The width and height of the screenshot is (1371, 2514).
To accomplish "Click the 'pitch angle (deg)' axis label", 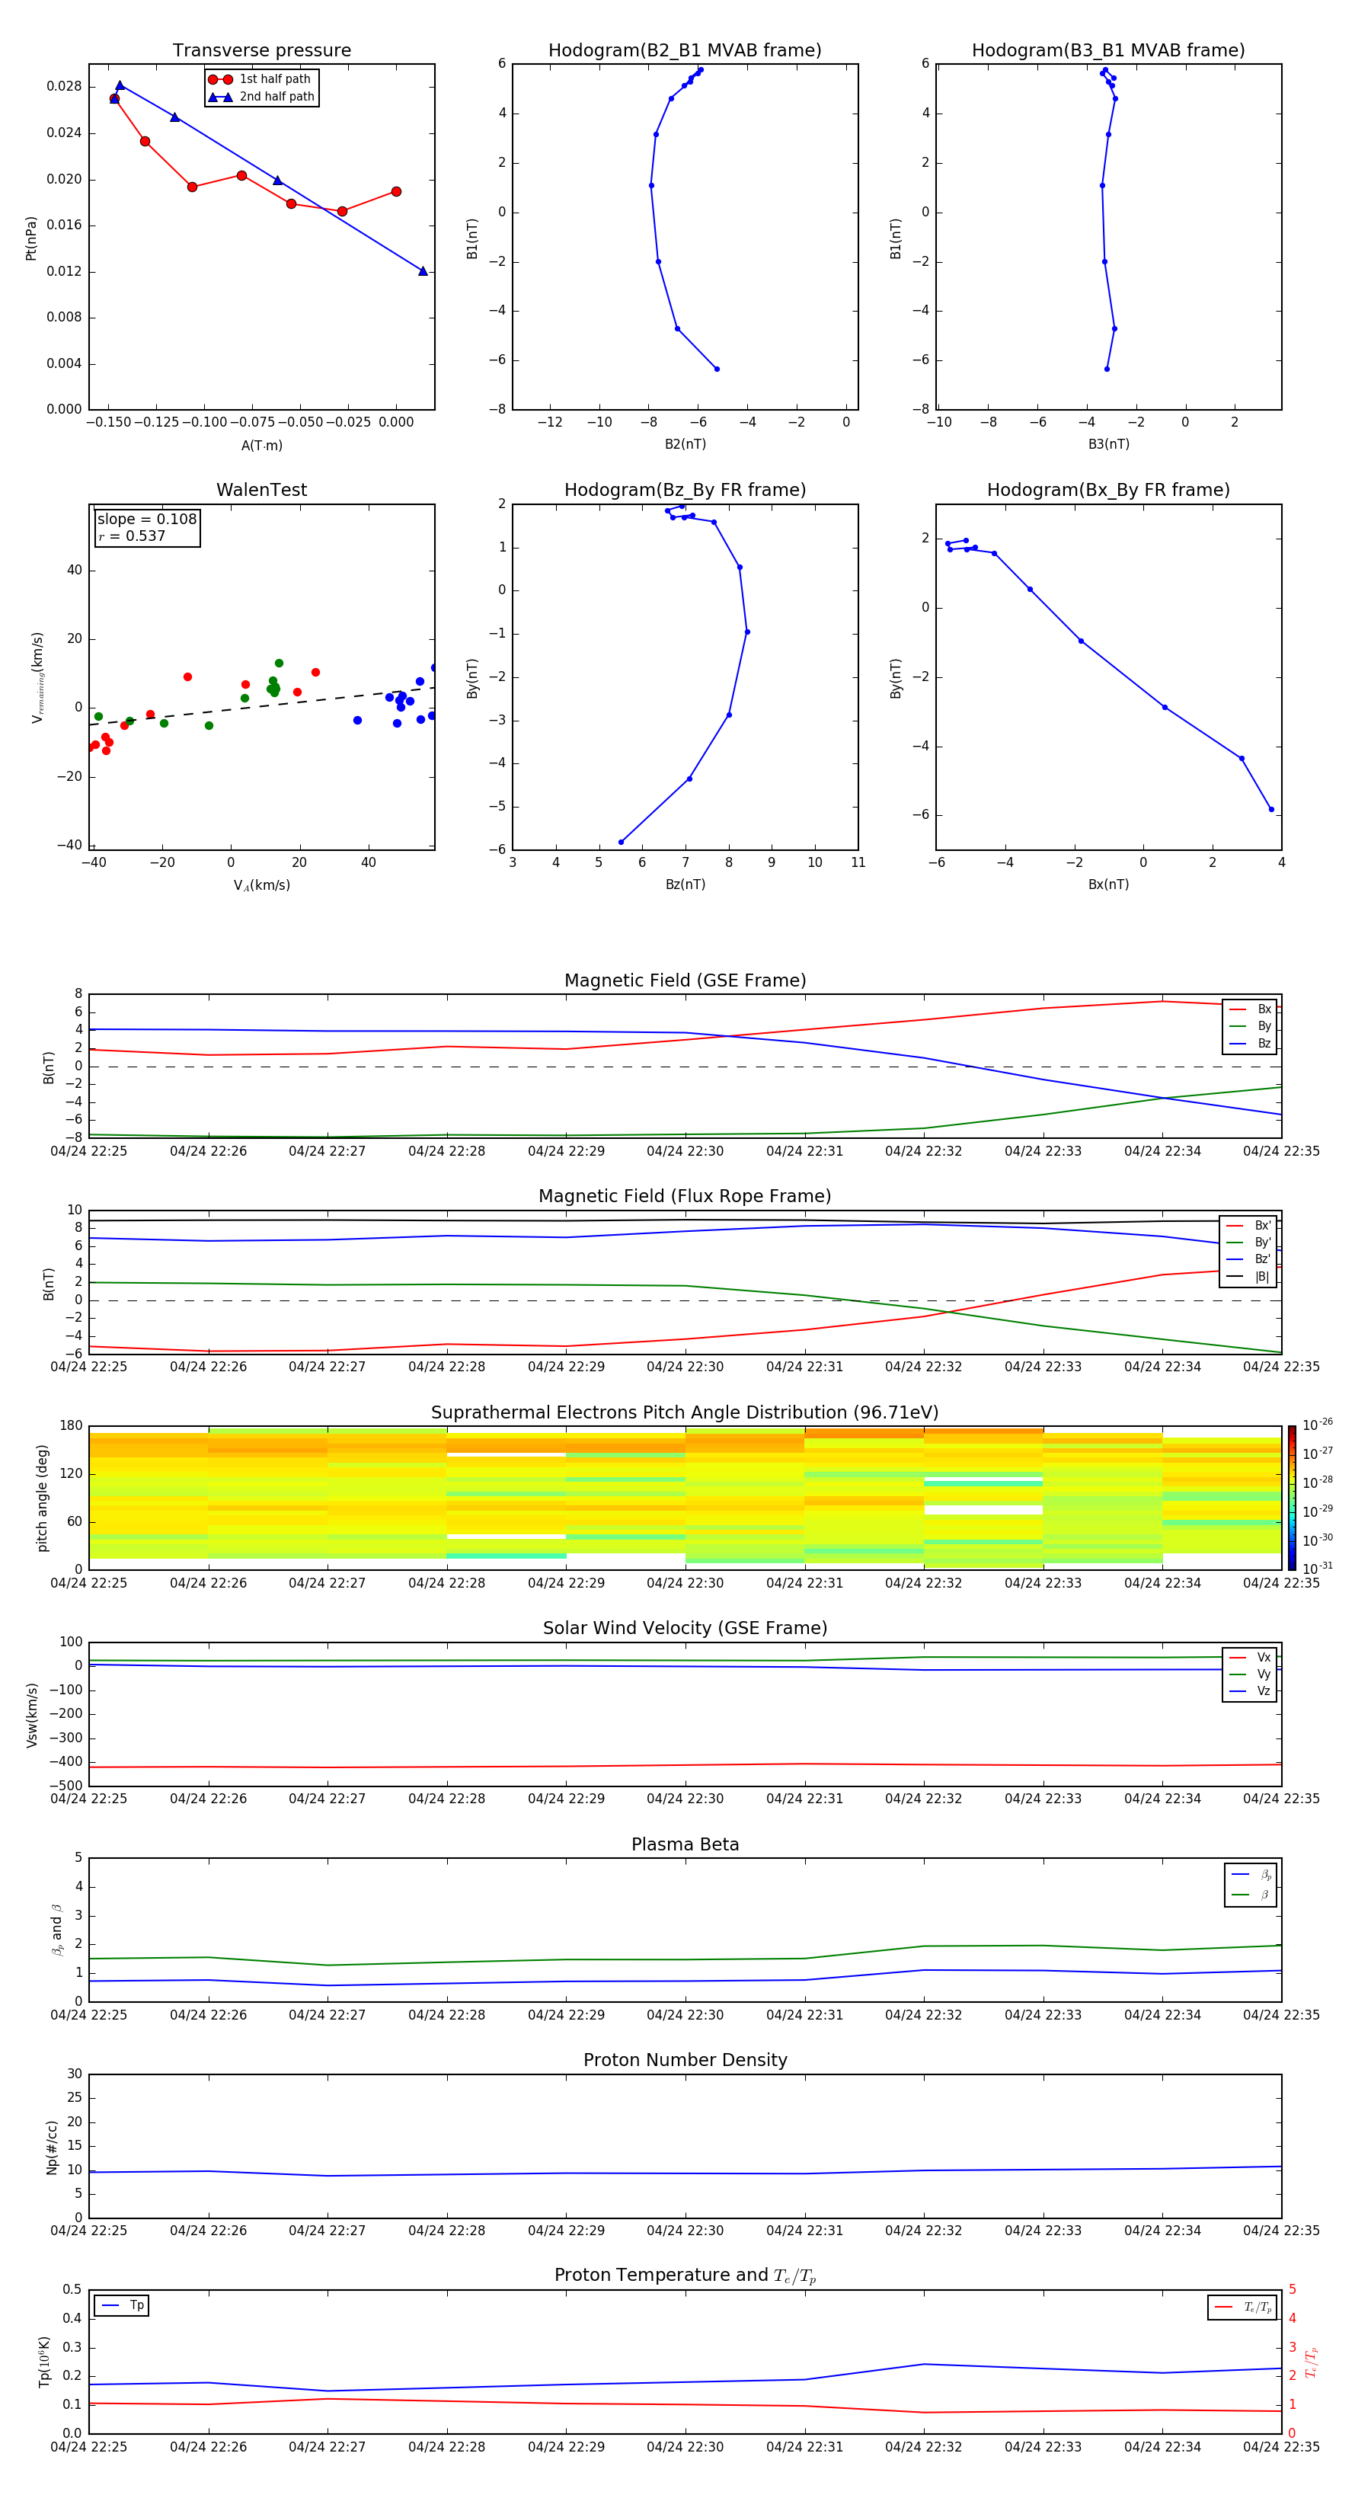I will [x=42, y=1498].
